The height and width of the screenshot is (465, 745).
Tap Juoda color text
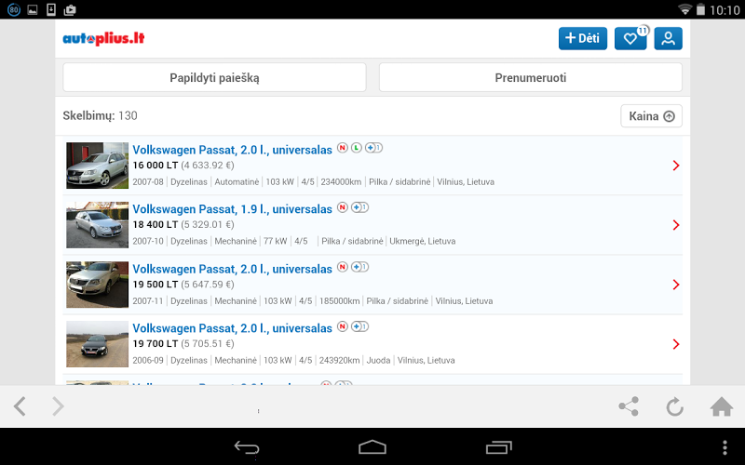pyautogui.click(x=378, y=361)
